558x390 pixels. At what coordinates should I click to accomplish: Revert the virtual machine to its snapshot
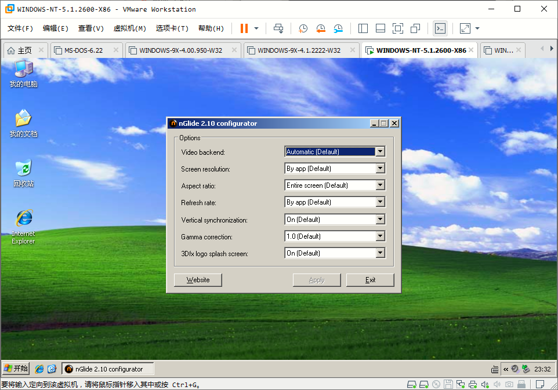321,28
